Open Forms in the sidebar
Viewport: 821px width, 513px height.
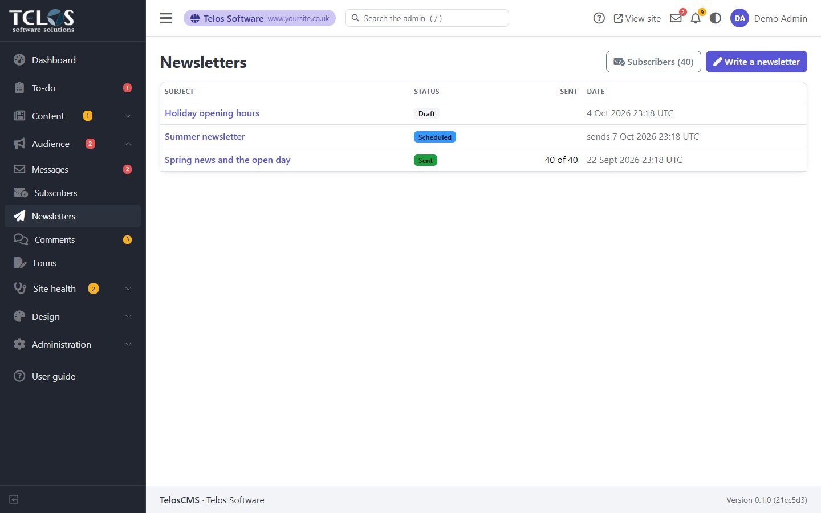72,263
